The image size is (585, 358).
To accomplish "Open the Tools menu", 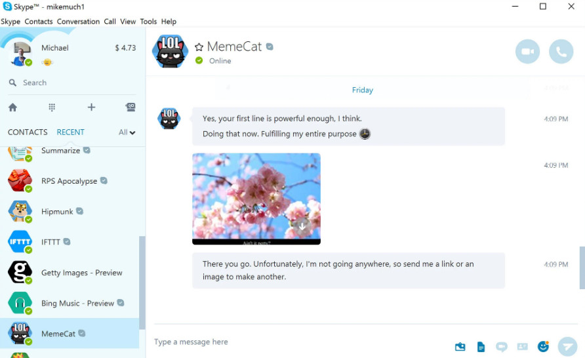I will pos(148,22).
